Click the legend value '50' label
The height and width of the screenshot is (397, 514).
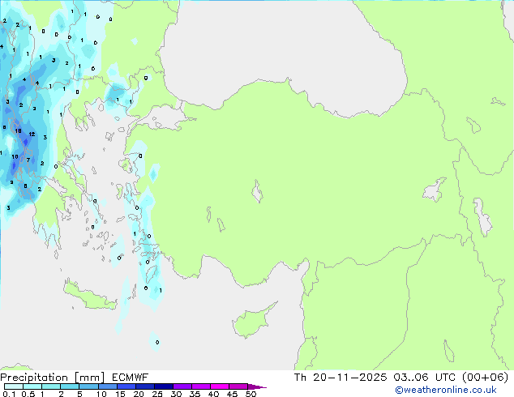(x=251, y=394)
